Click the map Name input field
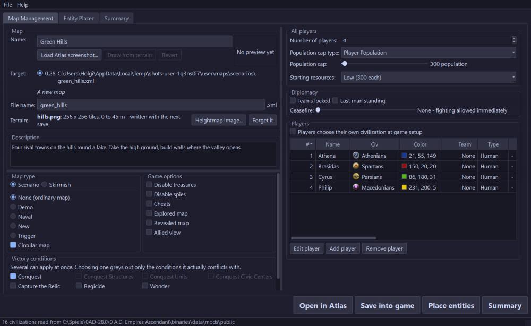Viewport: 531px width, 326px height. click(134, 41)
